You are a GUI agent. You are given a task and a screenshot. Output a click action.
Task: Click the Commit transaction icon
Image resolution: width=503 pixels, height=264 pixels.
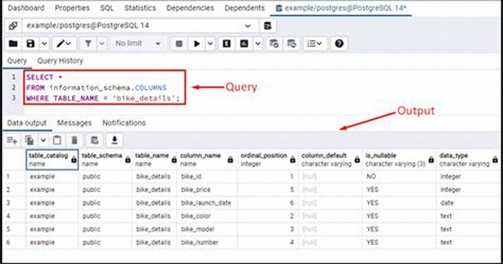tap(274, 44)
